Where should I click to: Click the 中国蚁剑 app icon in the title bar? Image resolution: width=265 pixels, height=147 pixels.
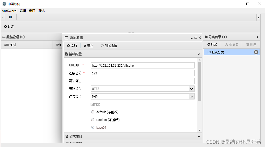click(x=4, y=4)
